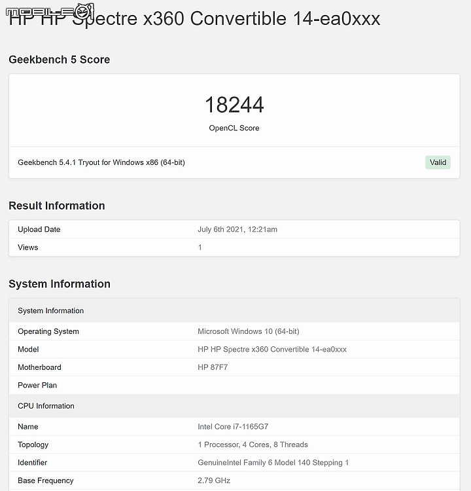Click the Base Frequency label
Viewport: 471px width, 491px height.
click(x=46, y=481)
